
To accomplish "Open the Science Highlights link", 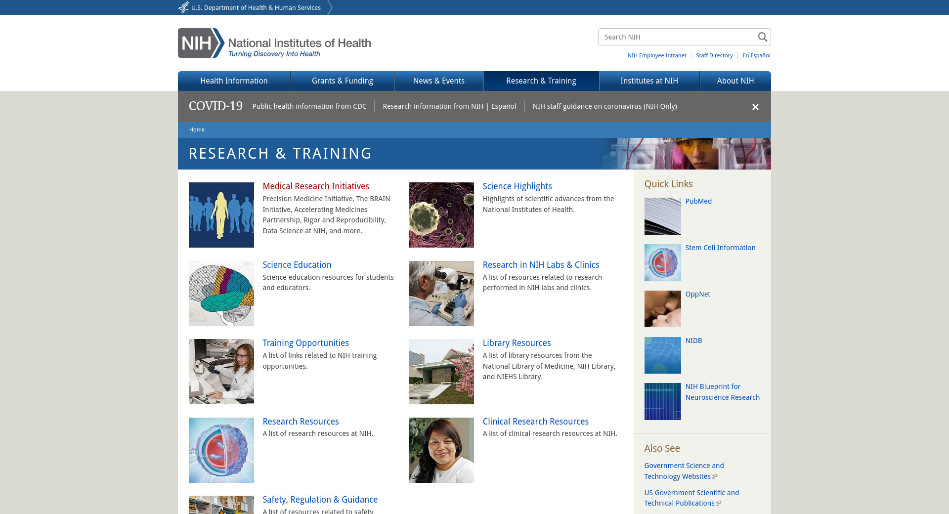I will coord(517,186).
